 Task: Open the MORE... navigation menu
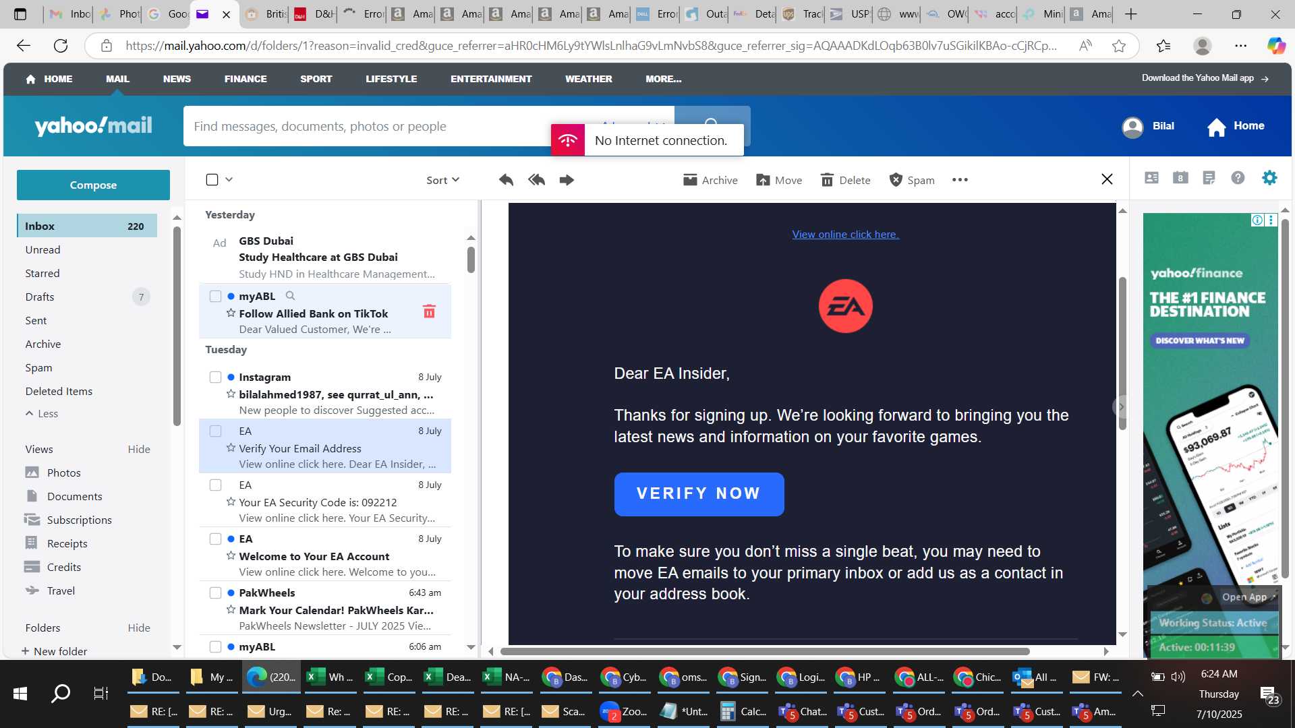[663, 79]
